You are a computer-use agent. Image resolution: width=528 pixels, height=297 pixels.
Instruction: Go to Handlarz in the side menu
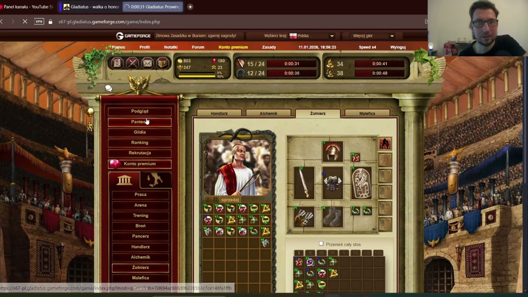click(x=140, y=247)
